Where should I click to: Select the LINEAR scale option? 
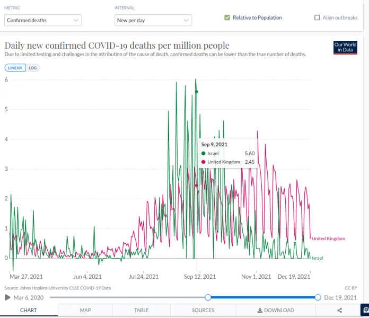click(x=14, y=68)
